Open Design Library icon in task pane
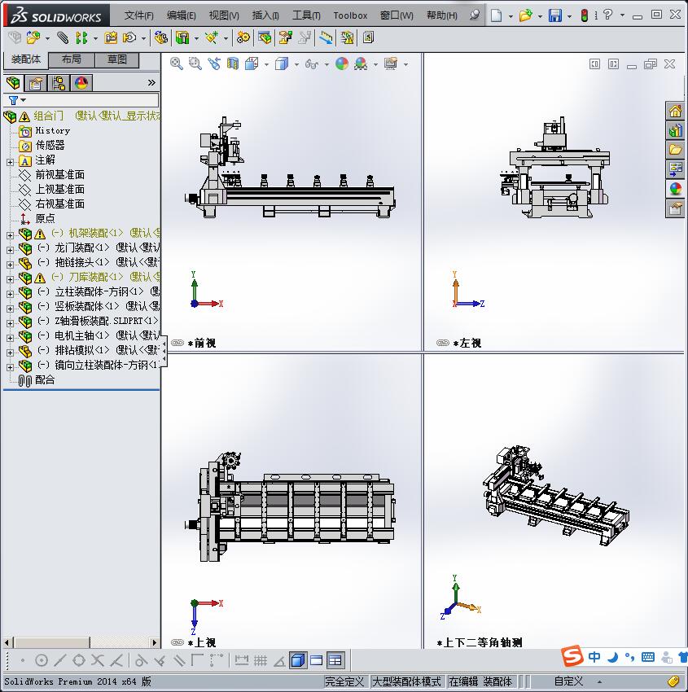The width and height of the screenshot is (688, 692). pyautogui.click(x=675, y=130)
